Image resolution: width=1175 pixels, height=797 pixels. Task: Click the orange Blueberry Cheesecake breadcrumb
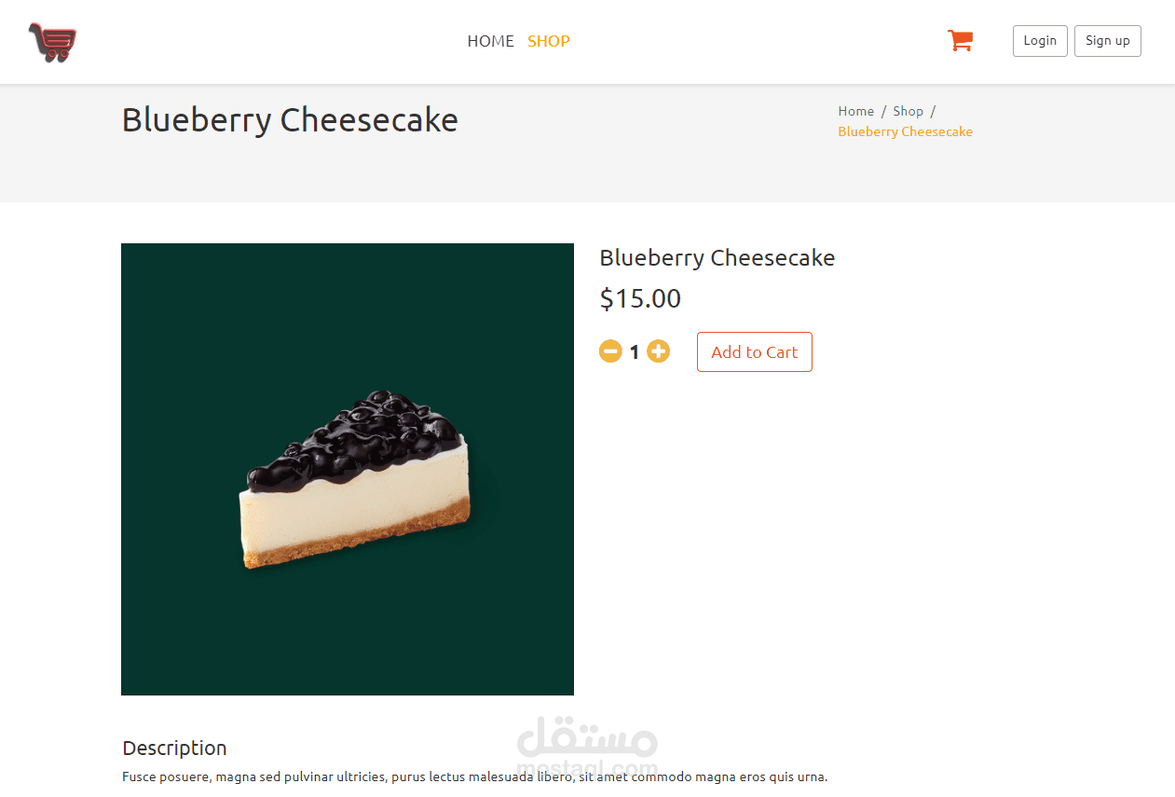click(905, 131)
